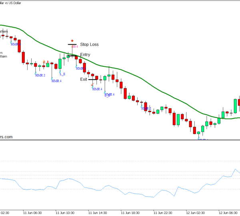Select the orange S_E signal marker

tap(46, 62)
